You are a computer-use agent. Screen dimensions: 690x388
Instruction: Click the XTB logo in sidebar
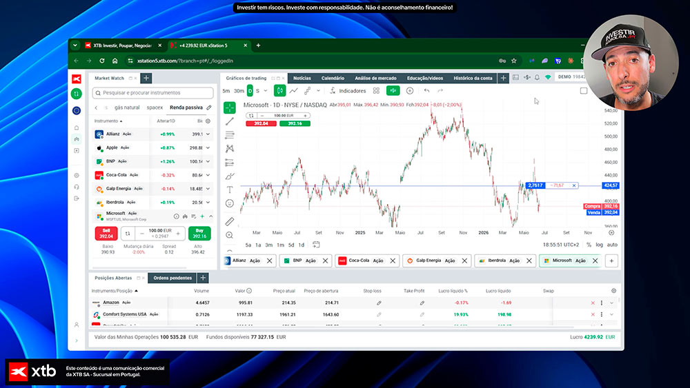77,79
